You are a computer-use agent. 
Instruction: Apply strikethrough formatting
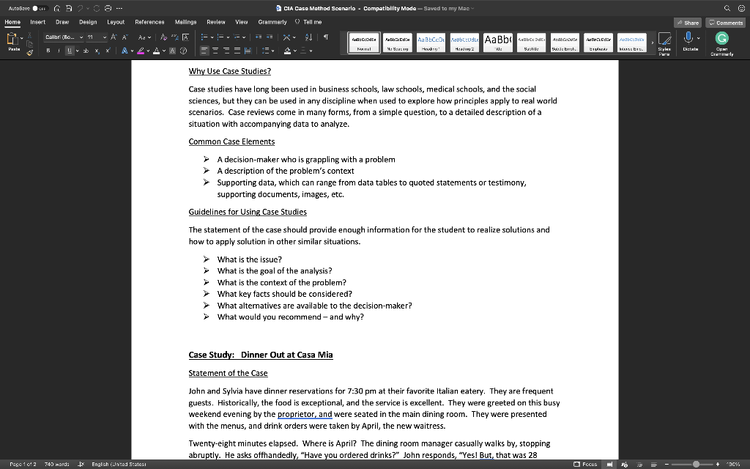(84, 50)
